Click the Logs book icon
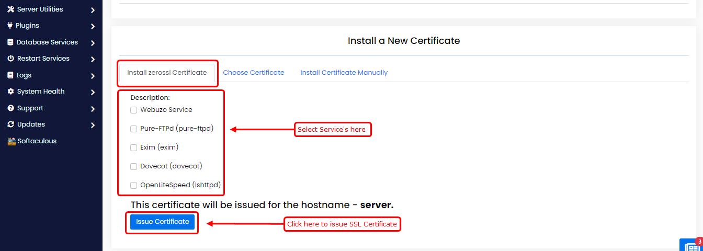The width and height of the screenshot is (703, 251). [10, 75]
